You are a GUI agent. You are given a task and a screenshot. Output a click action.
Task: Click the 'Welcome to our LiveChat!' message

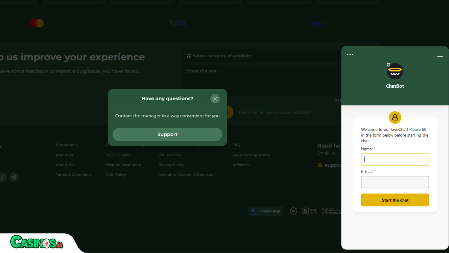click(395, 135)
